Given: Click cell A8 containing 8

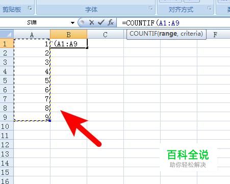Looking at the screenshot, I should coord(32,108).
